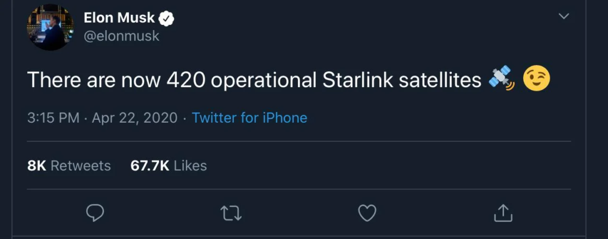Click the Elon Musk display name
Viewport: 608px width, 239px height.
[x=119, y=18]
